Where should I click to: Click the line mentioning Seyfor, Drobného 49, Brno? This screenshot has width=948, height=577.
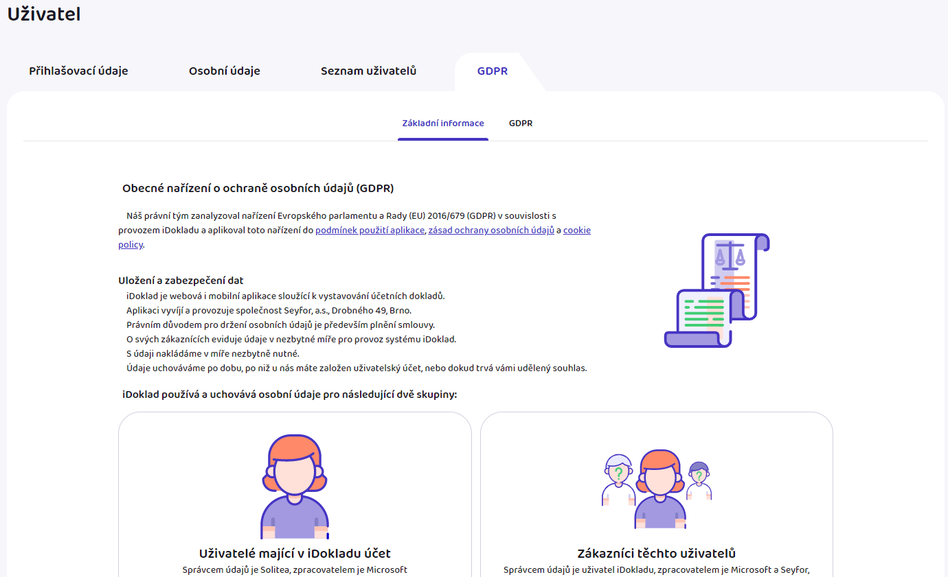click(x=269, y=310)
